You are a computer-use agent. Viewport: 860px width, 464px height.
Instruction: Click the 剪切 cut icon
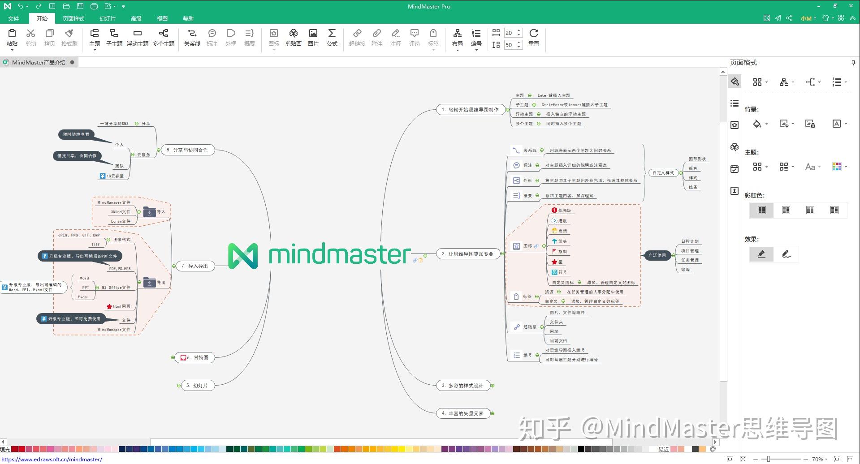tap(31, 33)
